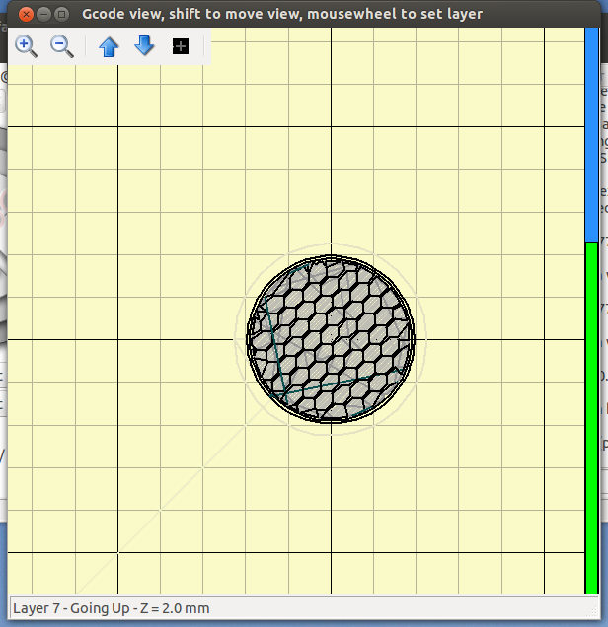Click the bottom-left bold grid line intersection
Image resolution: width=608 pixels, height=627 pixels.
click(117, 553)
